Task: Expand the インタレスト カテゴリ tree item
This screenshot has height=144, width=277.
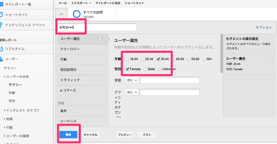Action: (x=4, y=110)
